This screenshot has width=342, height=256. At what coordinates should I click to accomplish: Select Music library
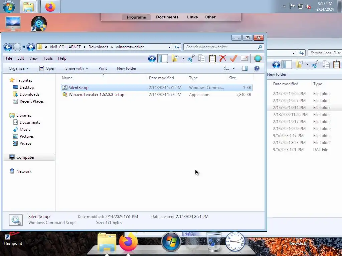22,129
